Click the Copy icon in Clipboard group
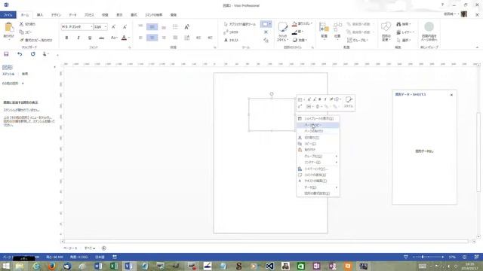This screenshot has height=271, width=483. pyautogui.click(x=21, y=32)
